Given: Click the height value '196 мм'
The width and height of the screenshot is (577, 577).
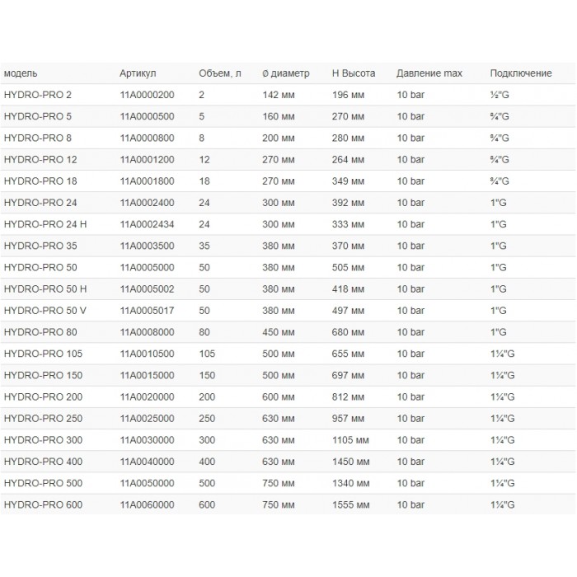Looking at the screenshot, I should click(x=348, y=95).
